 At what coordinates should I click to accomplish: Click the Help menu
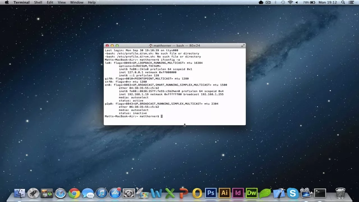(x=92, y=2)
